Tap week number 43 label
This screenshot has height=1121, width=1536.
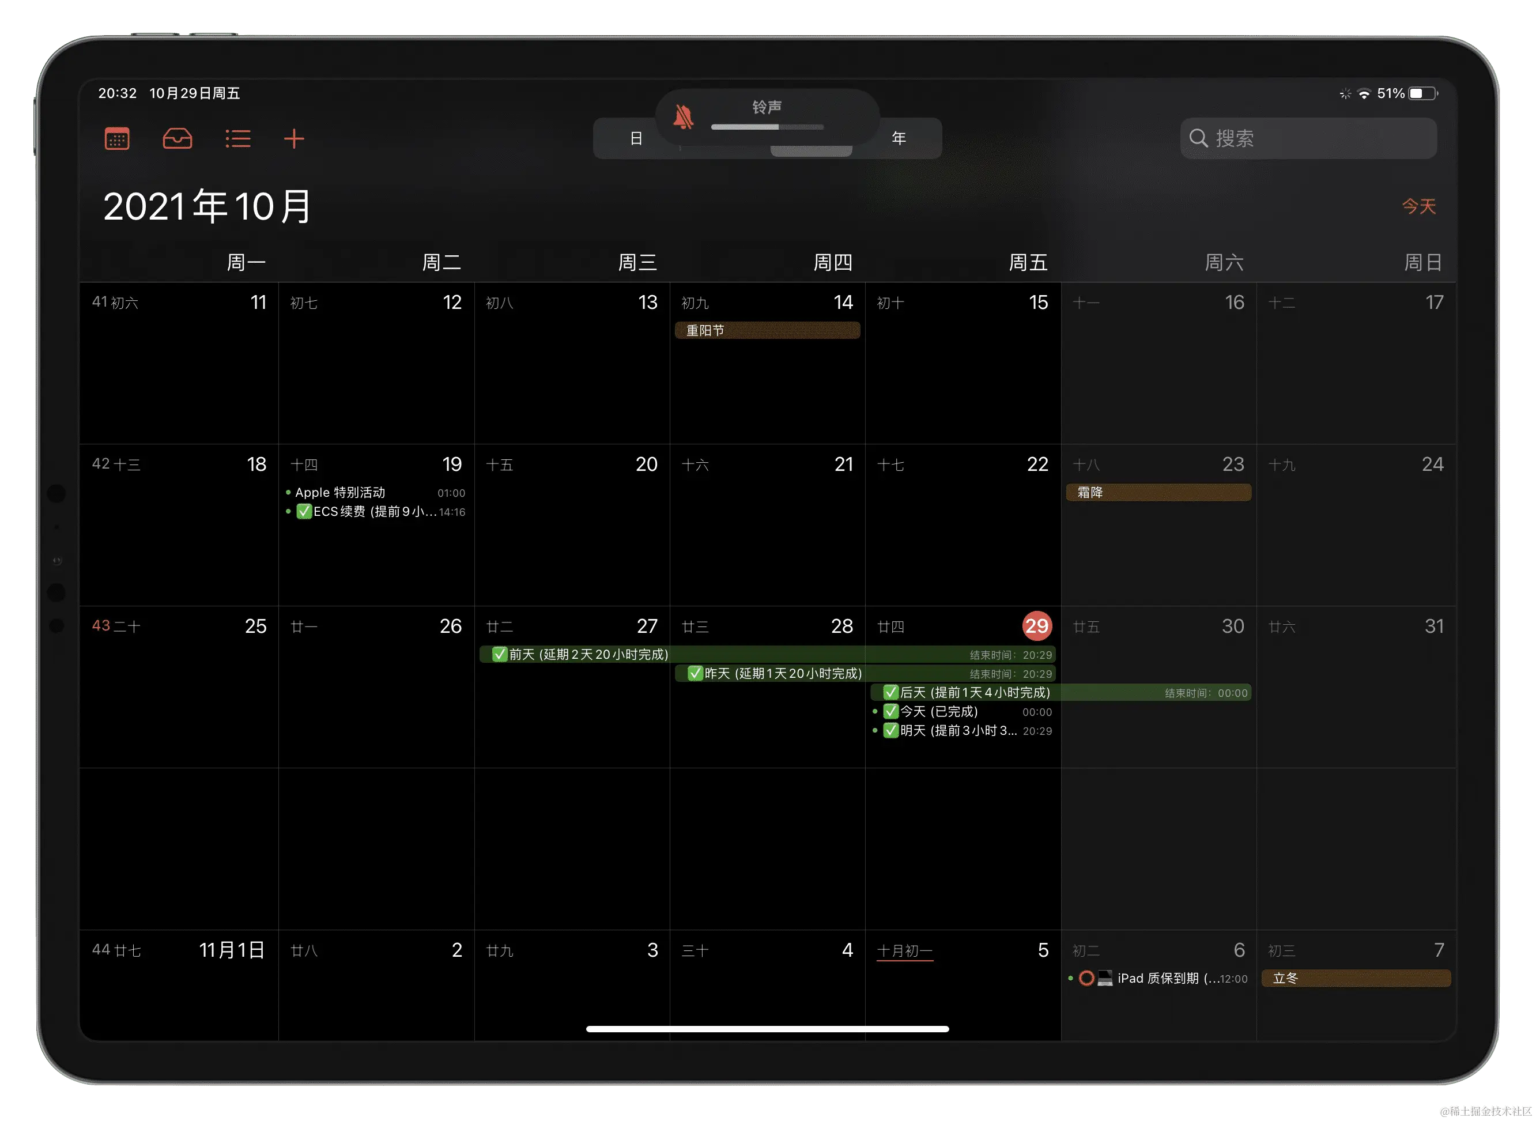[101, 625]
